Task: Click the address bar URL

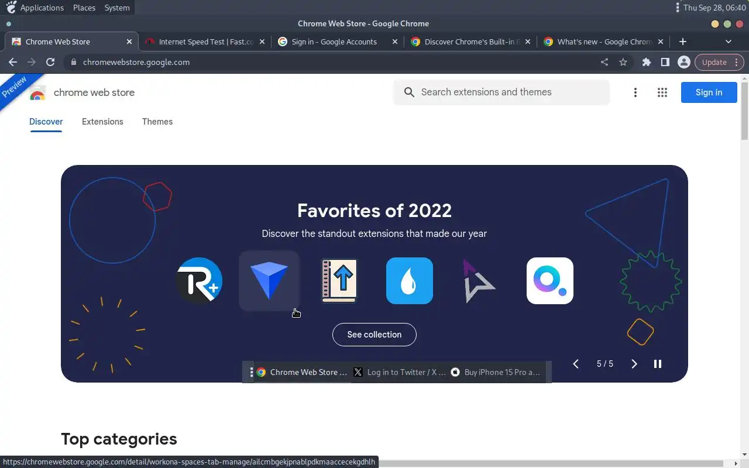Action: pyautogui.click(x=136, y=62)
